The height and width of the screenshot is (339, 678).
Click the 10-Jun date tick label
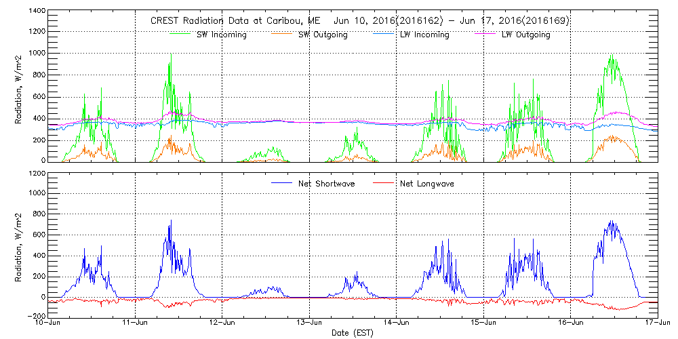[49, 323]
